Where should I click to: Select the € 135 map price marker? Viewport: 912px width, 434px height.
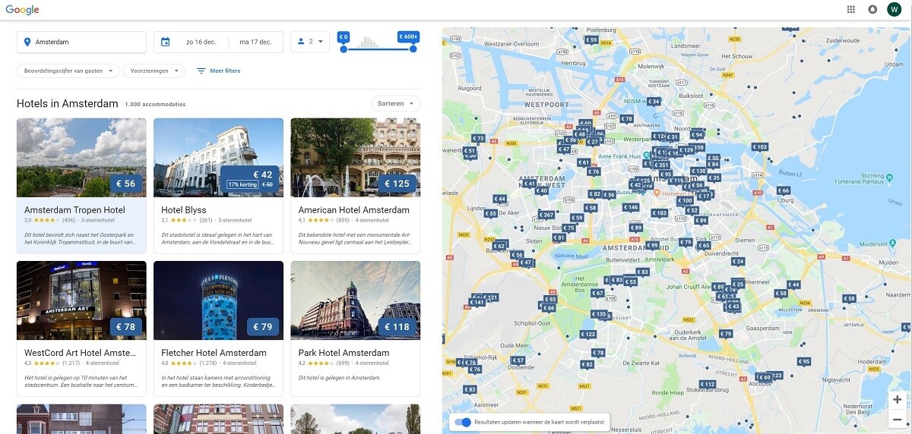(x=599, y=314)
